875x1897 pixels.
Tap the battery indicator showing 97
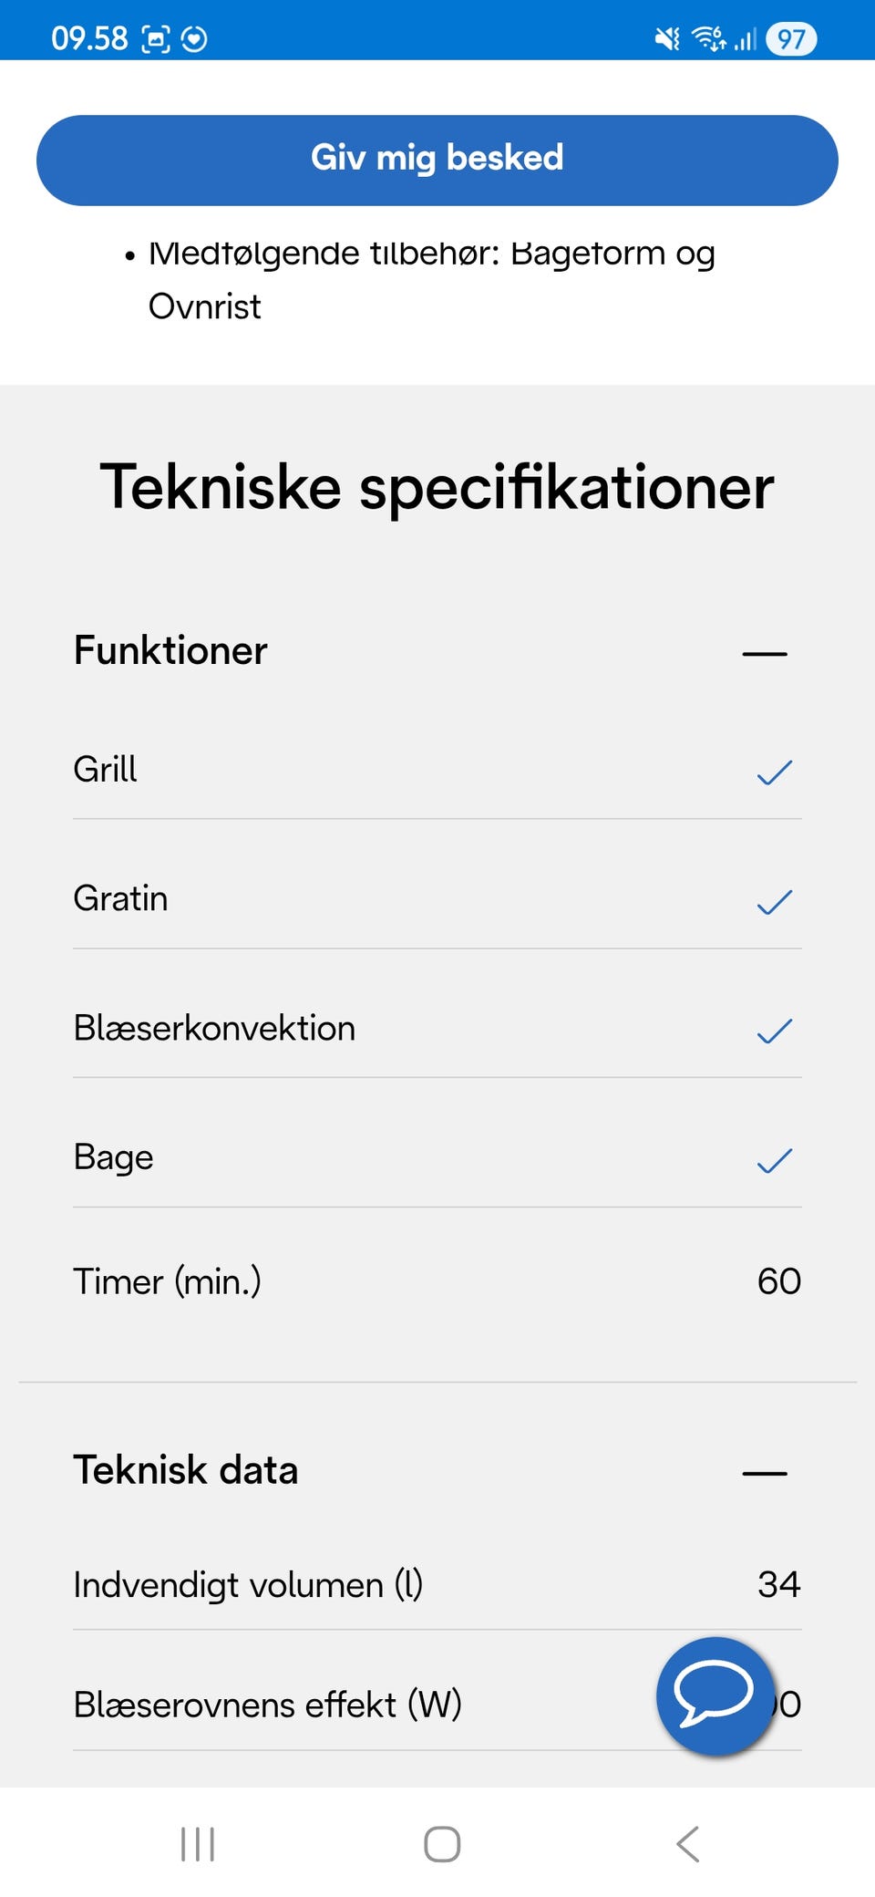coord(791,38)
